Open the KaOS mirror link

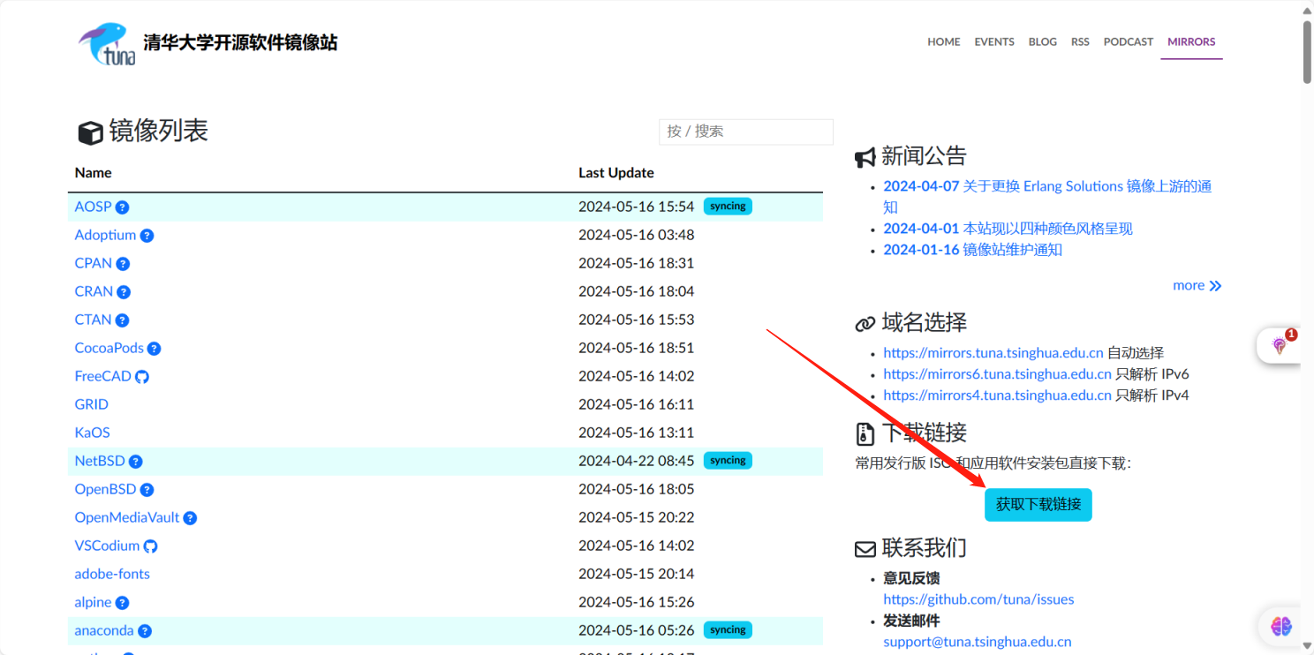[93, 433]
